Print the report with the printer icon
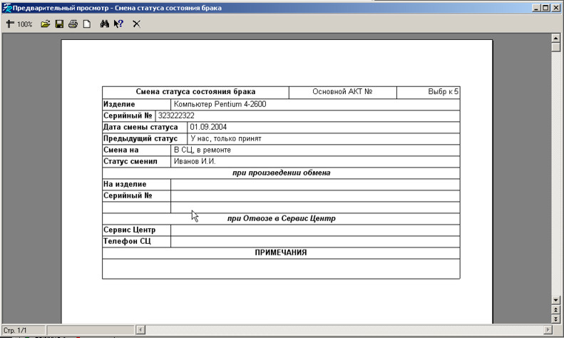 tap(73, 24)
